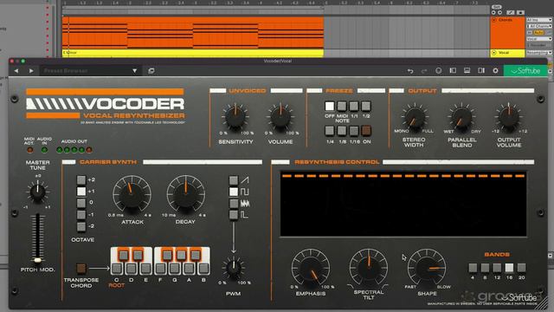
Task: Set Freeze mode to OFF
Action: tap(329, 106)
